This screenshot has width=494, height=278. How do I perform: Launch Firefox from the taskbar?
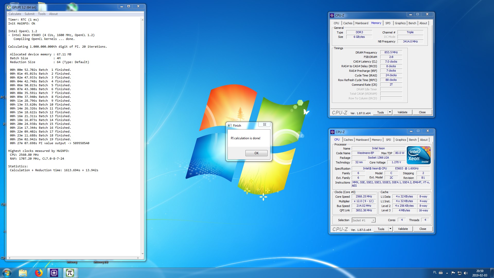[x=39, y=273]
